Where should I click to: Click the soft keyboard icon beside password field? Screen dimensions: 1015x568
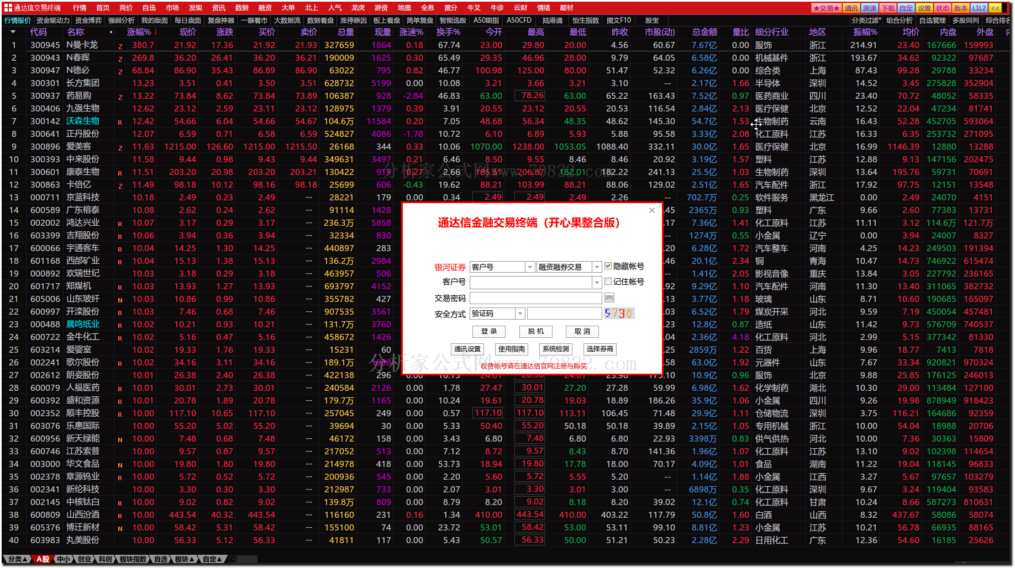(x=609, y=298)
